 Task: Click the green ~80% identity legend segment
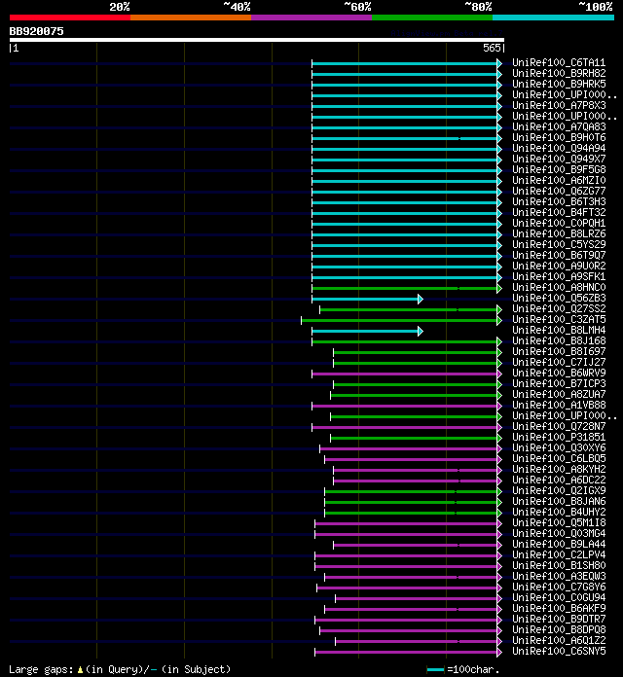(x=432, y=18)
